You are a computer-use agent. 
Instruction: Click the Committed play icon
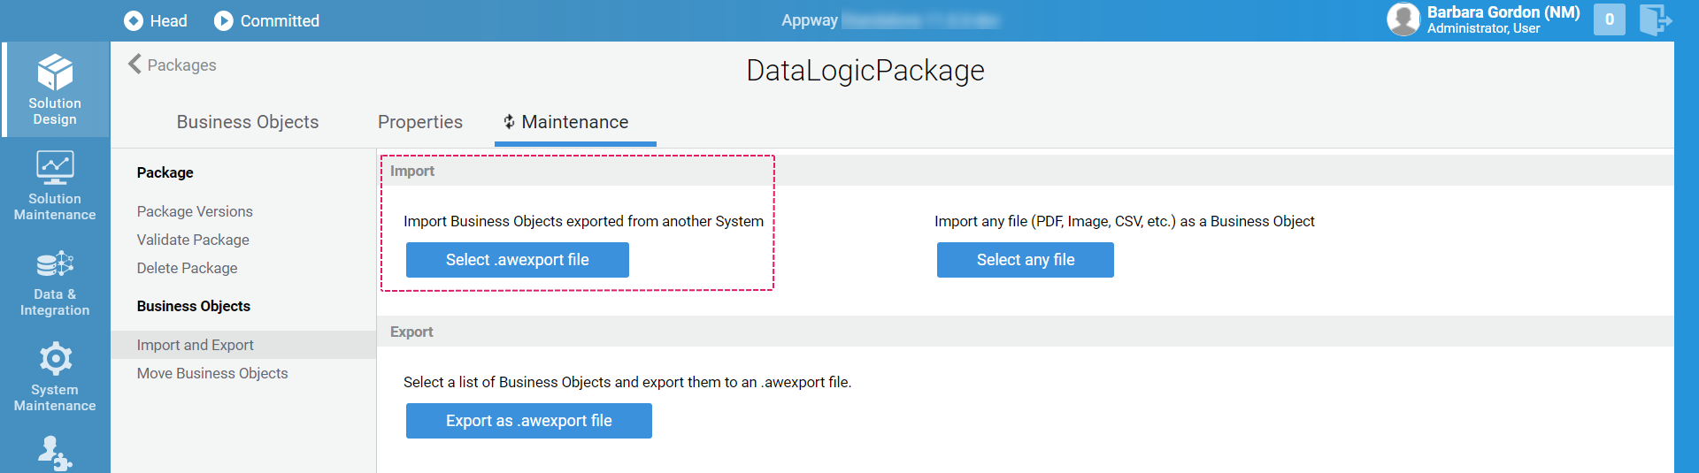[x=224, y=20]
